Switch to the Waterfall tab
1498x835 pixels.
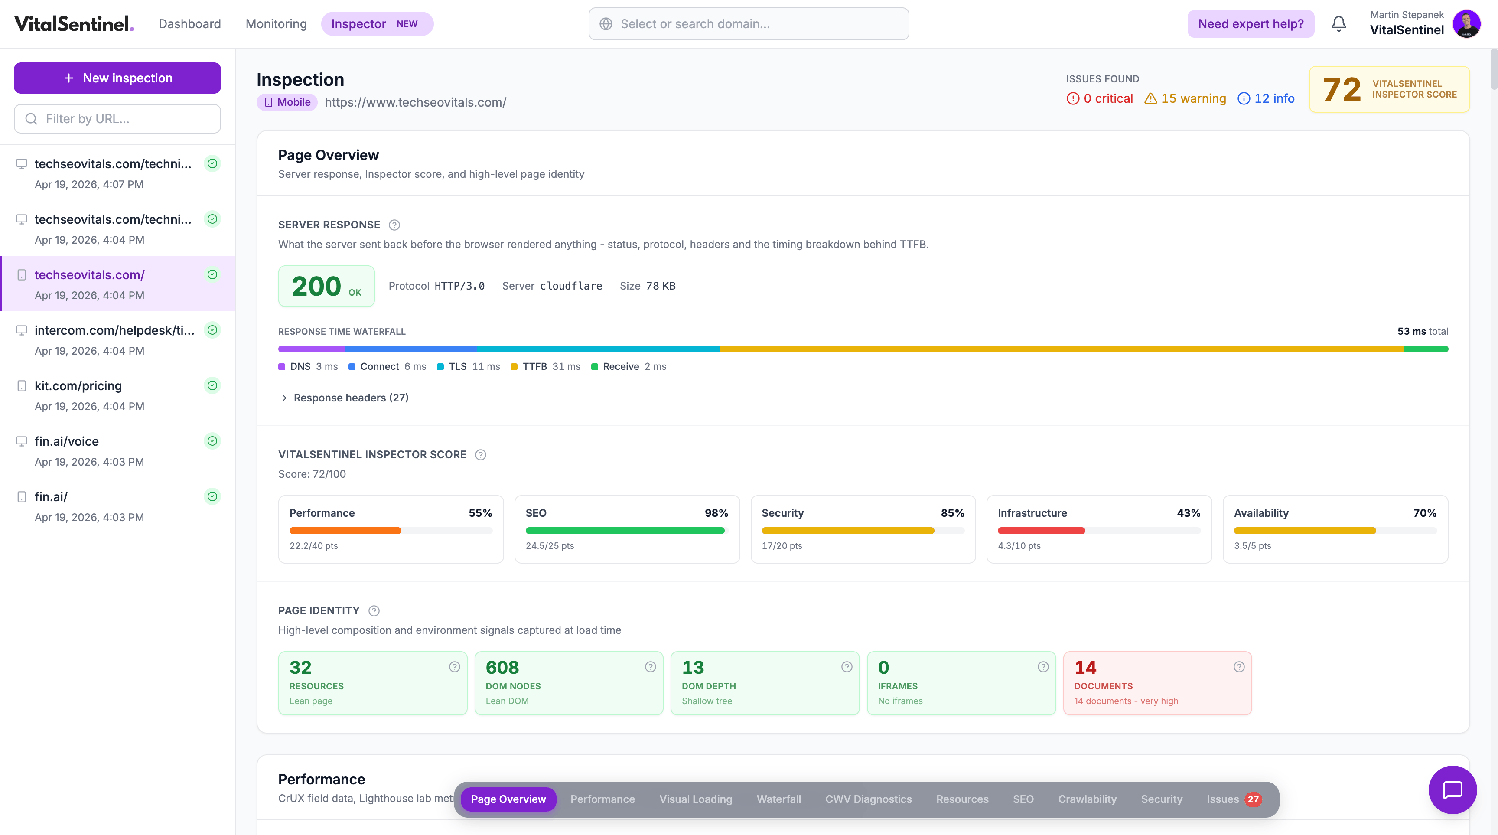[778, 799]
